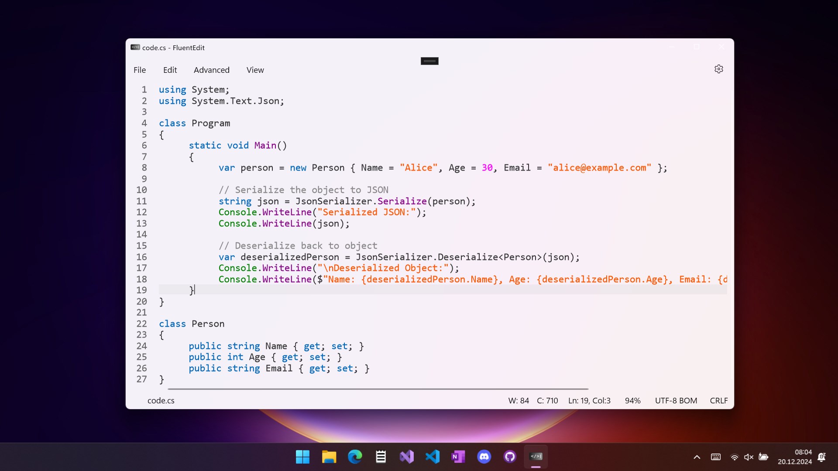Image resolution: width=838 pixels, height=471 pixels.
Task: Open the CRLF line ending selector
Action: pos(718,400)
